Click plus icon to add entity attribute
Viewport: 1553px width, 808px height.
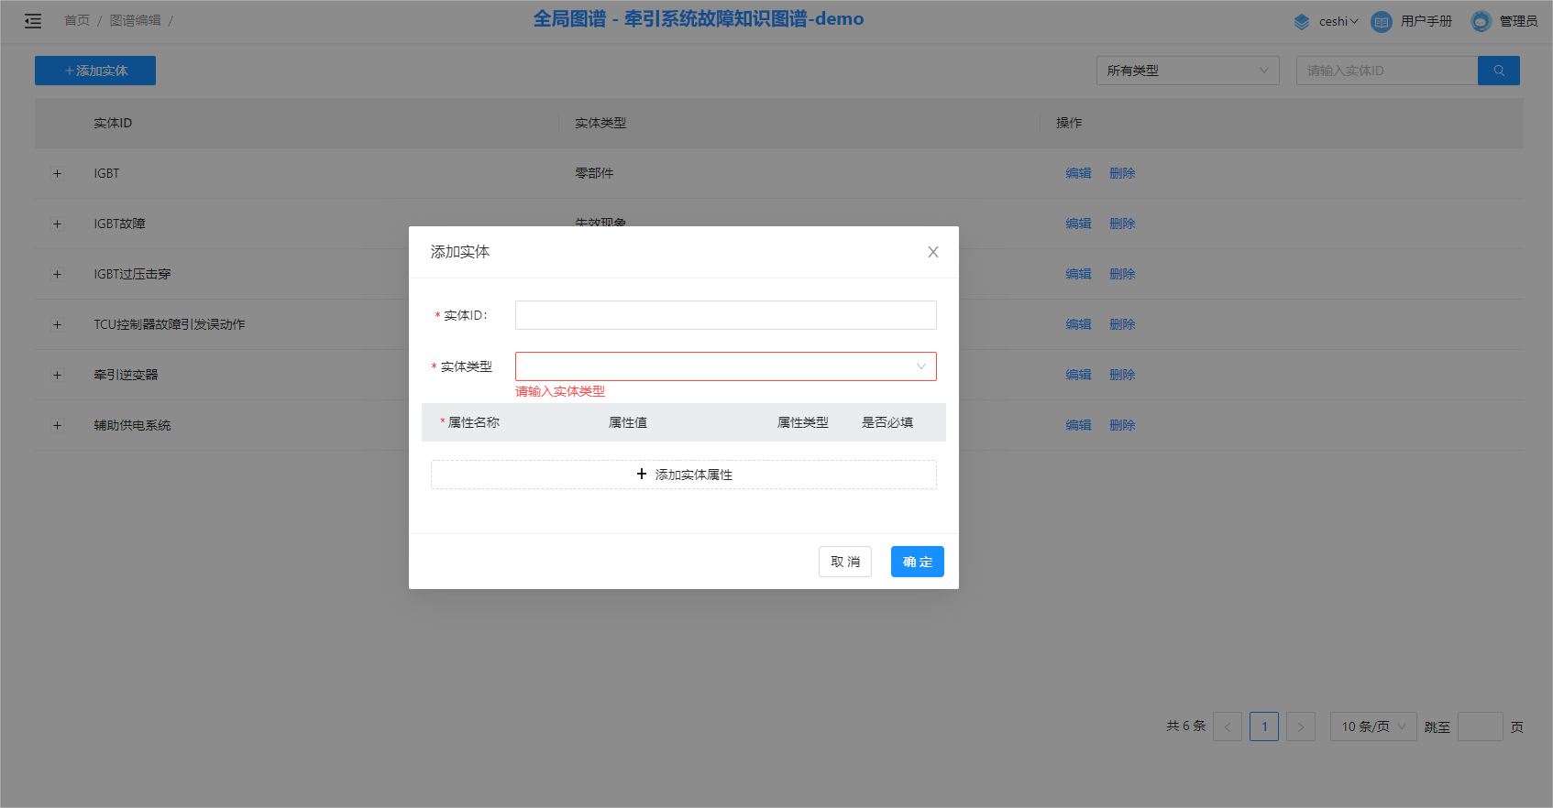642,475
